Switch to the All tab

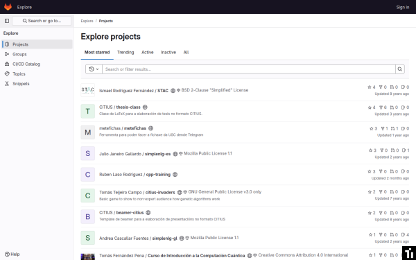(186, 52)
